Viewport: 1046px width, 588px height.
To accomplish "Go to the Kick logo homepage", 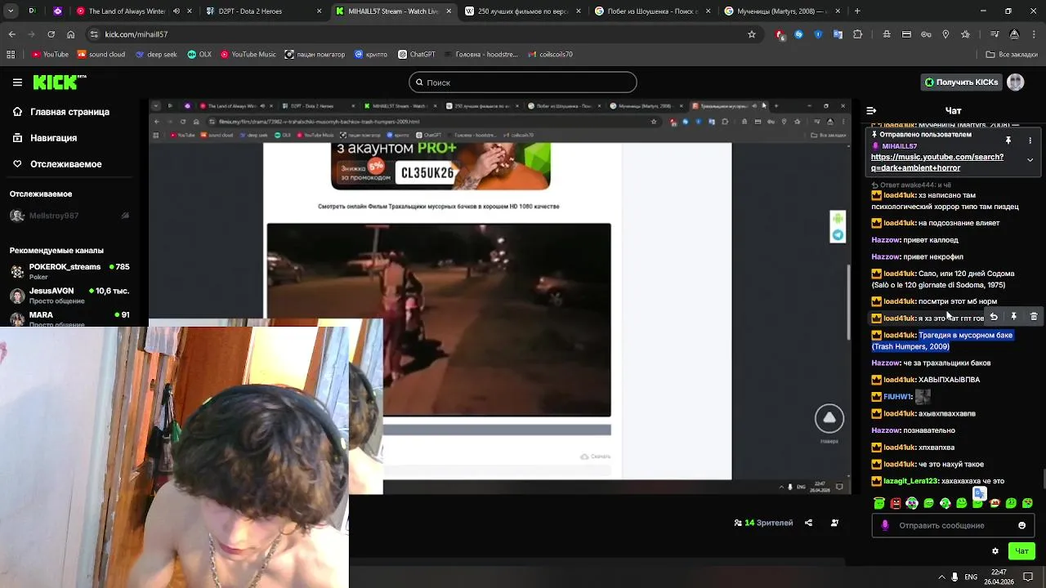I will click(x=59, y=82).
